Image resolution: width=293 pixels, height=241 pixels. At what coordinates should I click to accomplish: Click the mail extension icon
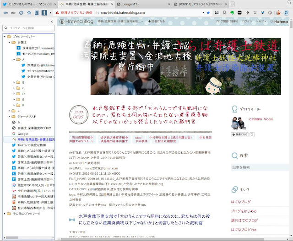217,13
